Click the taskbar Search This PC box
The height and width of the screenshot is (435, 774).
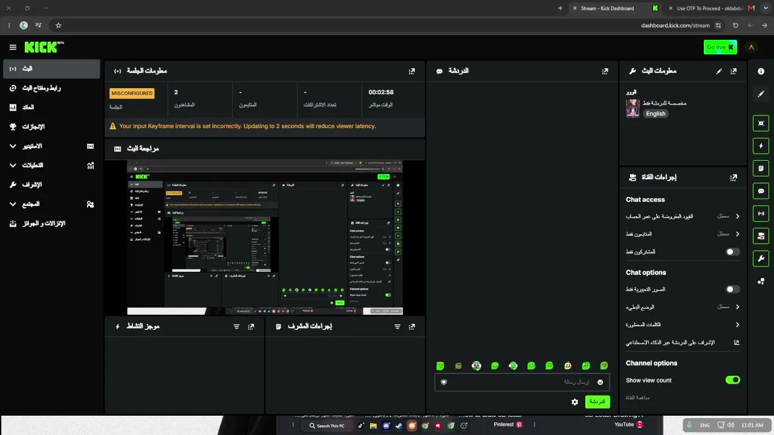pos(327,425)
